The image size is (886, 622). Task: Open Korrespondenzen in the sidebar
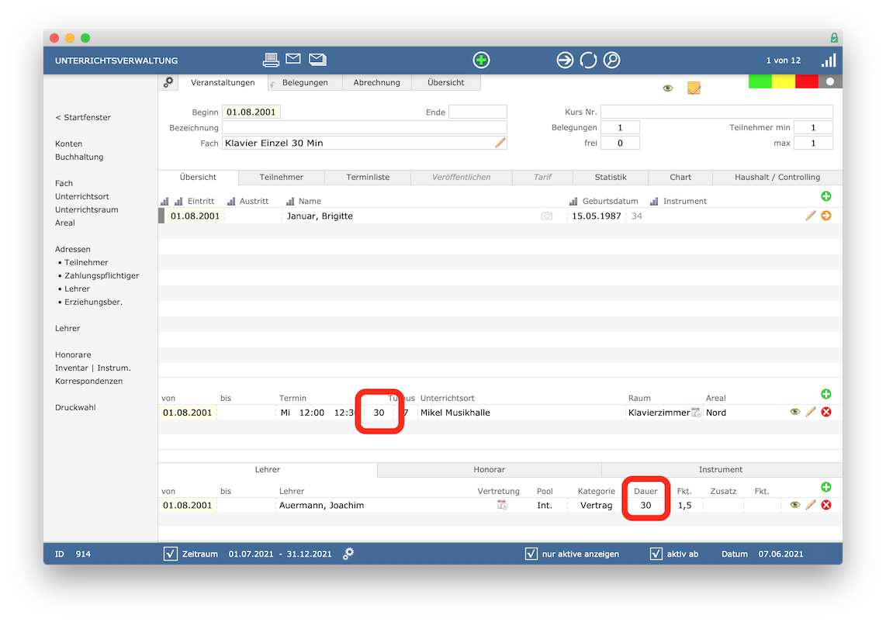pyautogui.click(x=88, y=382)
